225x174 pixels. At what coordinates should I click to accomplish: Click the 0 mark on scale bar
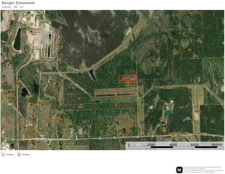(x=129, y=145)
